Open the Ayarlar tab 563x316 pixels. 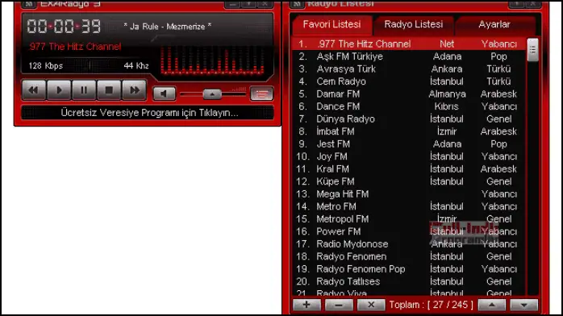pos(494,24)
